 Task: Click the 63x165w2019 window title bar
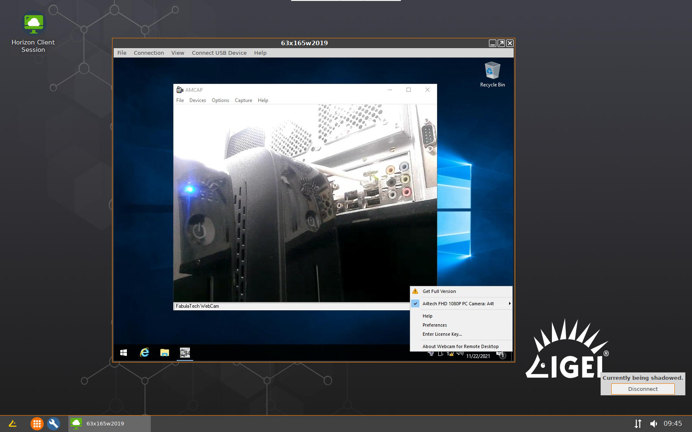pos(304,43)
